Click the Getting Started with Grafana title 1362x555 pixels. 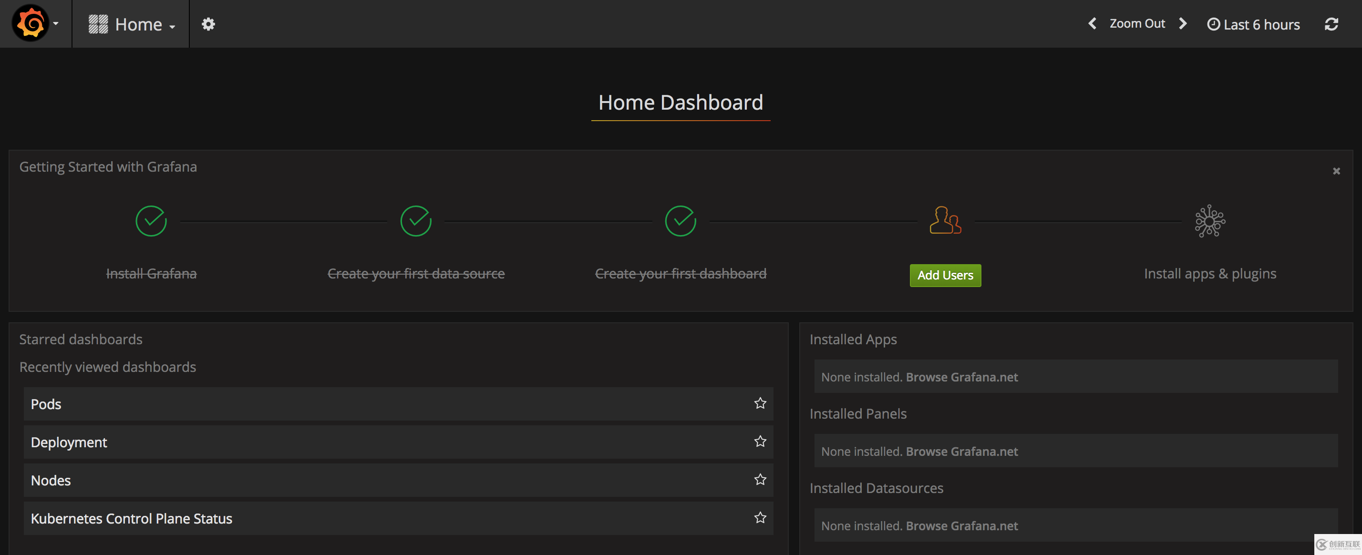(x=108, y=167)
